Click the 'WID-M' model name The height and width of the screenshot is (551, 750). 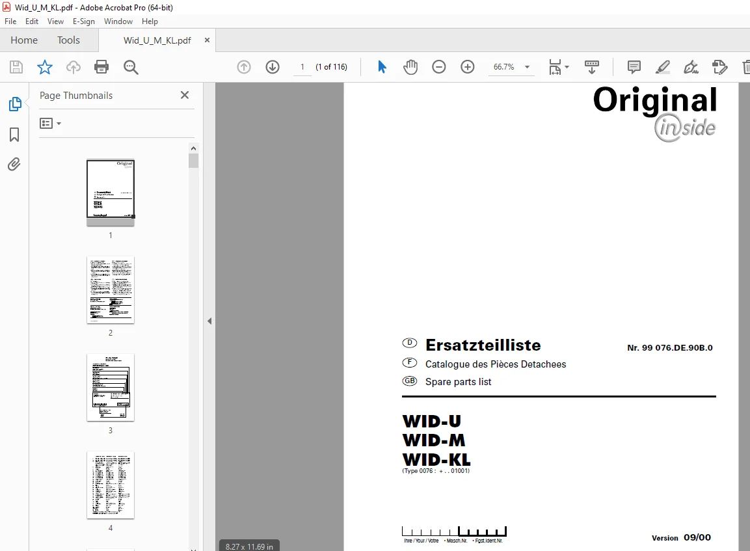pos(434,440)
